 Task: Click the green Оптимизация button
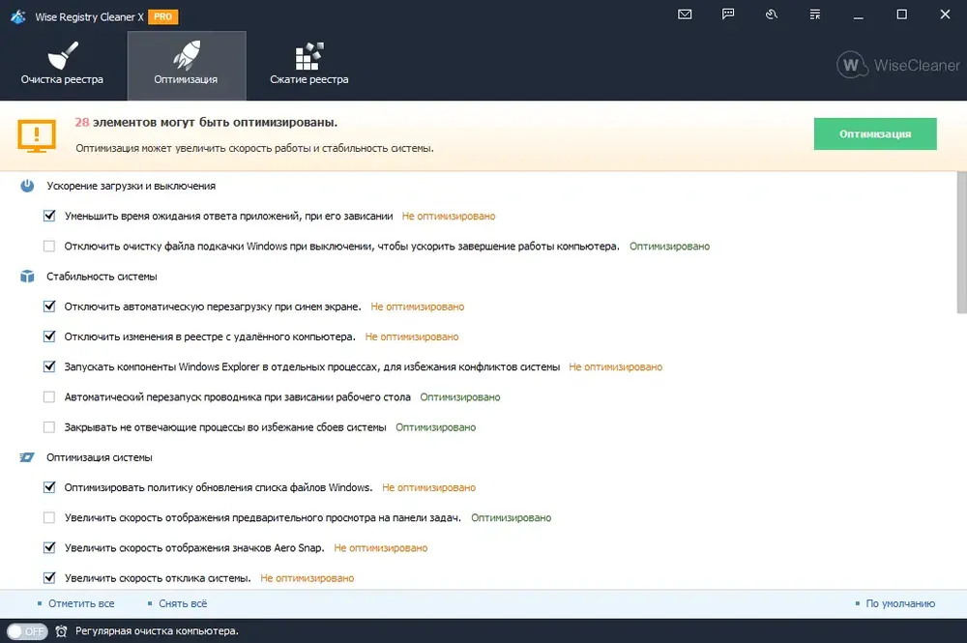(875, 133)
